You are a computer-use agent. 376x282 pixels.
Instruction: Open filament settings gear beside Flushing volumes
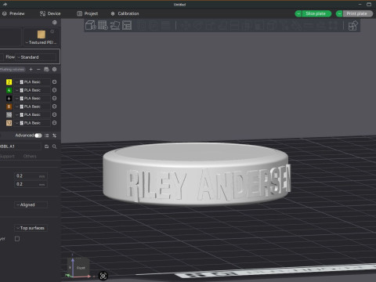pyautogui.click(x=54, y=69)
